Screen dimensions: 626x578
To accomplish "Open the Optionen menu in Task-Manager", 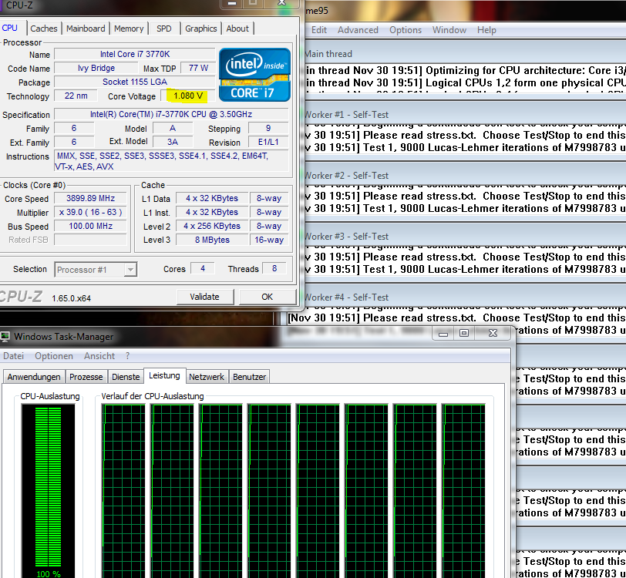I will click(54, 356).
